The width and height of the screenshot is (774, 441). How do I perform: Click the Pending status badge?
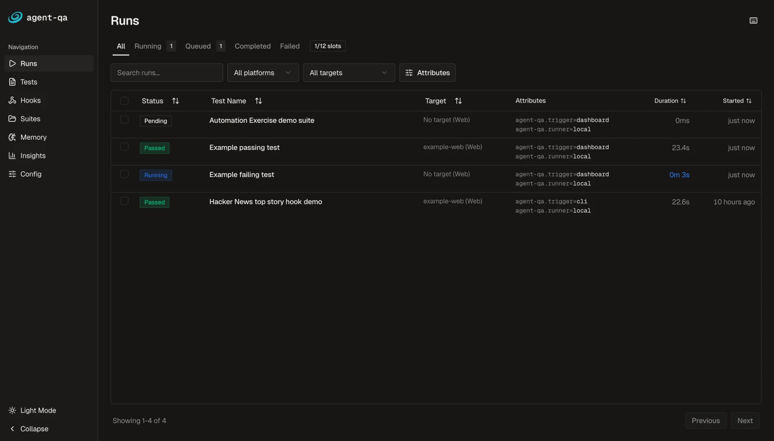(155, 121)
